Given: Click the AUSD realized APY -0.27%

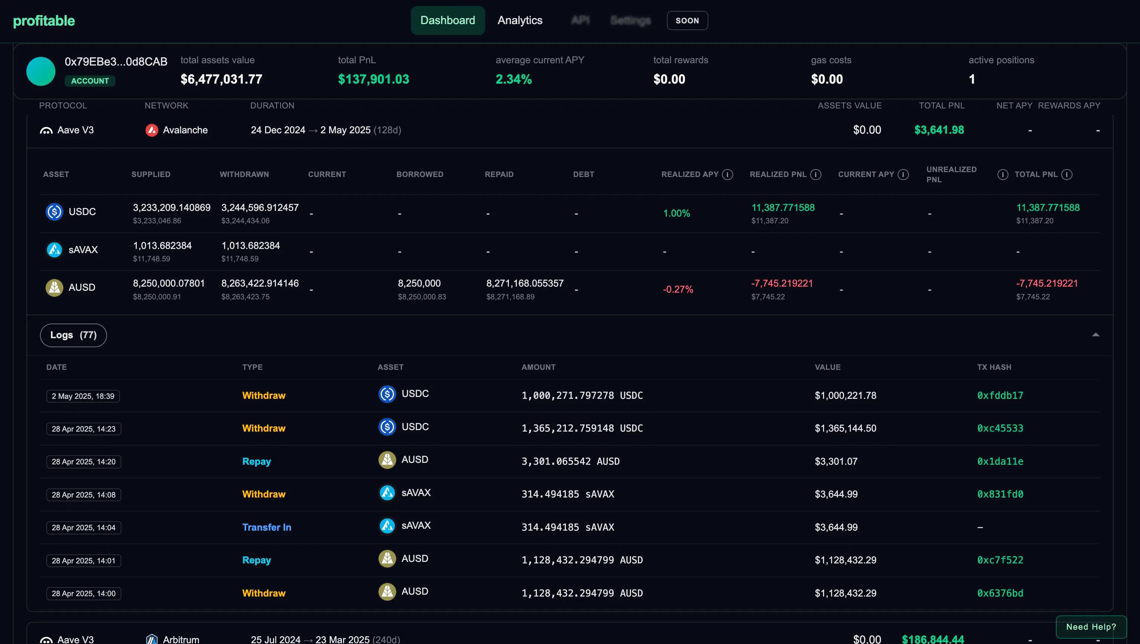Looking at the screenshot, I should [678, 289].
